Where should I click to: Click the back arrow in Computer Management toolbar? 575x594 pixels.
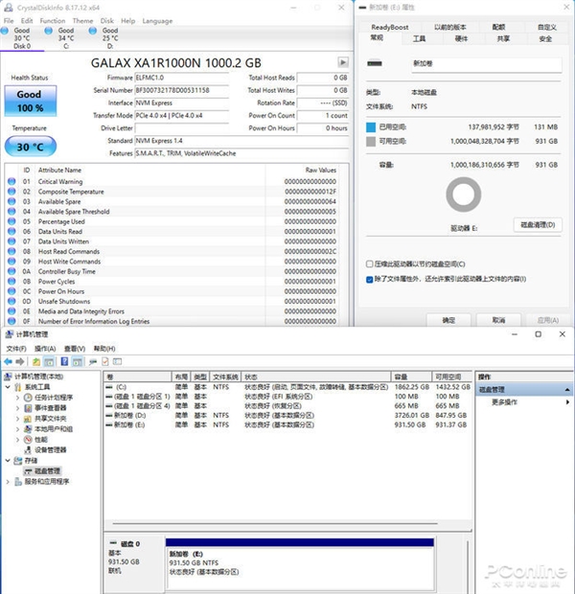pos(9,362)
